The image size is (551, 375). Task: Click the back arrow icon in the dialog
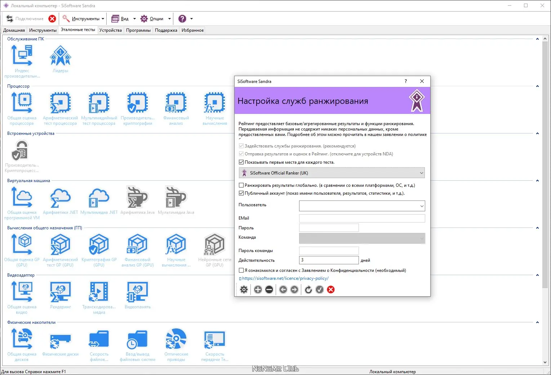(283, 290)
